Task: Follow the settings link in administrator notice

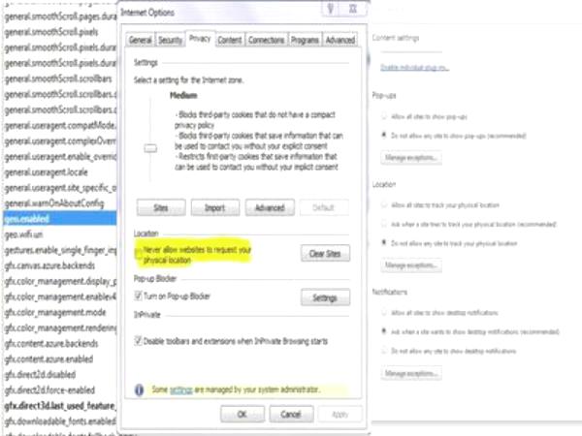Action: [181, 389]
